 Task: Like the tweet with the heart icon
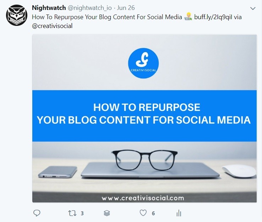point(143,213)
